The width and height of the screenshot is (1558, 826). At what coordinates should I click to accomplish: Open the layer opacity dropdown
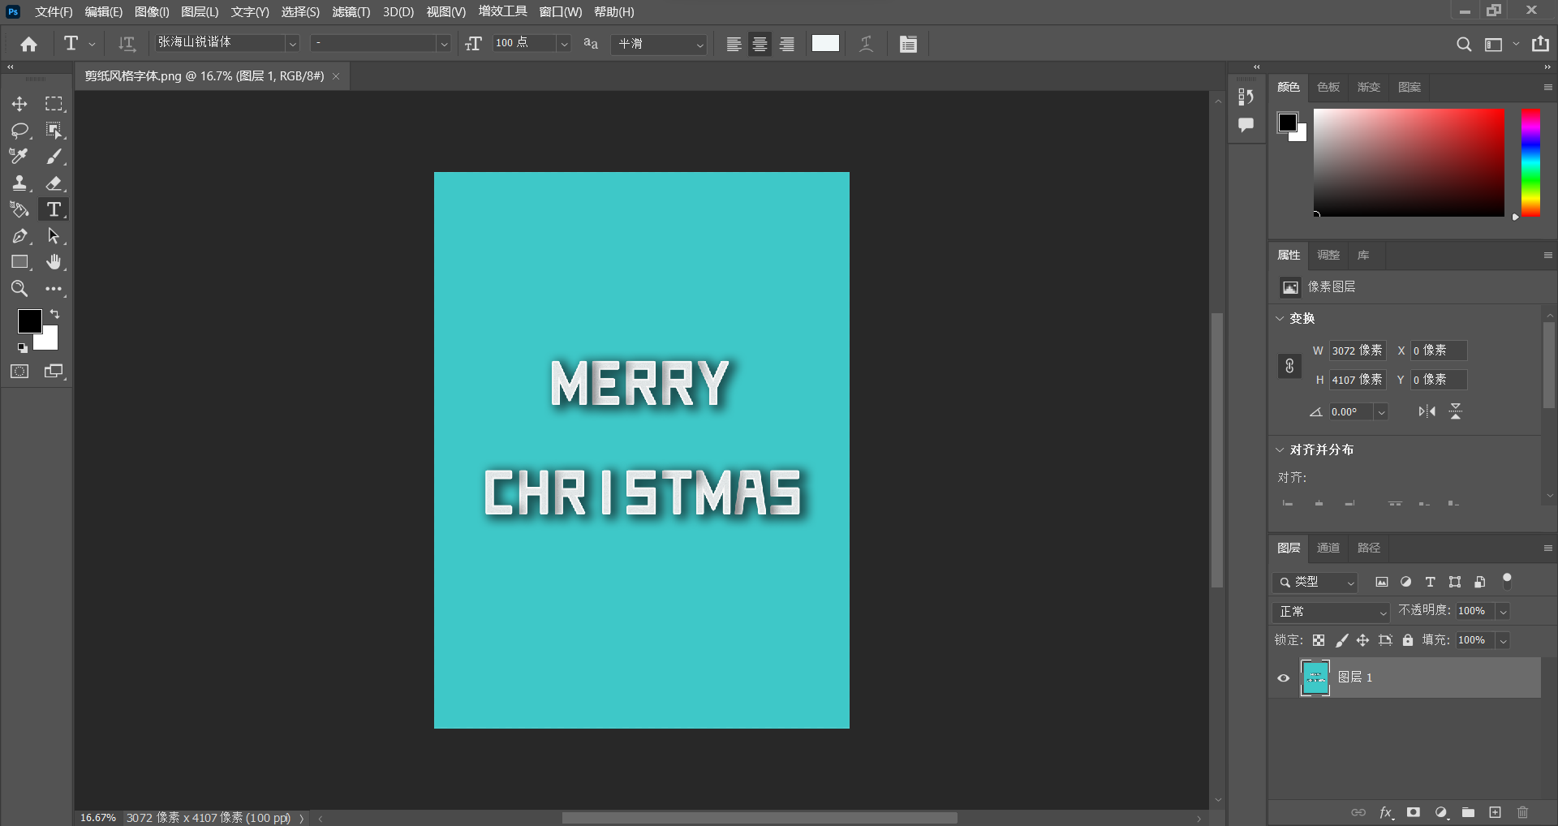pos(1503,612)
